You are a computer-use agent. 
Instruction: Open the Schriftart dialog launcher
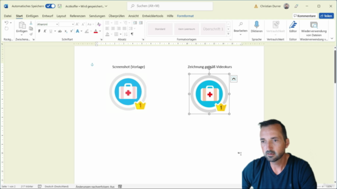[101, 40]
